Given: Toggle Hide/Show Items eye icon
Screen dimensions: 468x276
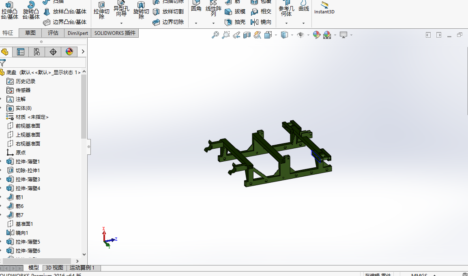Looking at the screenshot, I should click(x=301, y=35).
